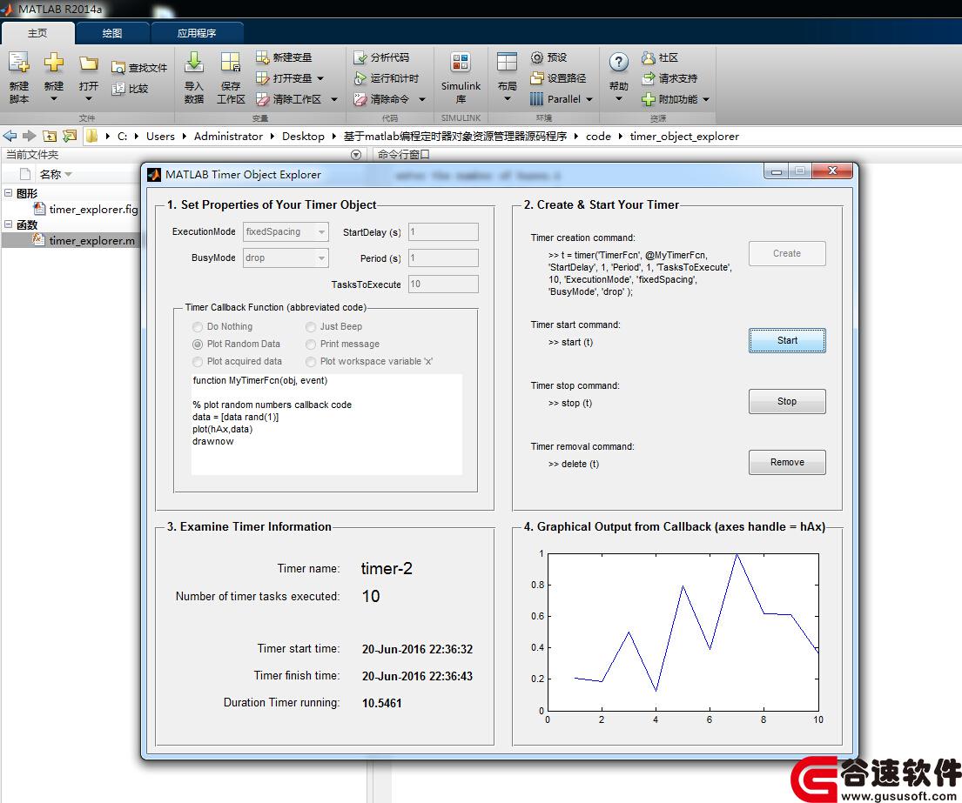Screen dimensions: 962x803
Task: Click Desktop in the address path
Action: 303,136
